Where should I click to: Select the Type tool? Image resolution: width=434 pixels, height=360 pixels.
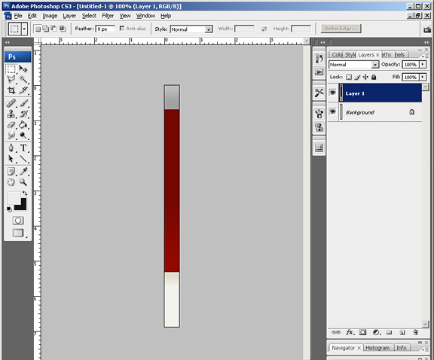[x=23, y=148]
